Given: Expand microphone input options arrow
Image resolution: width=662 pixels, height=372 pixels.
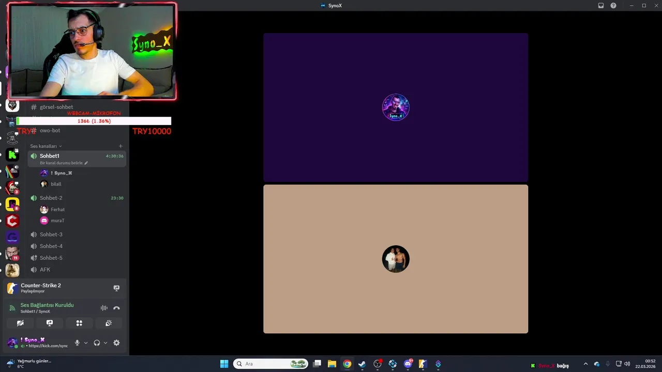Looking at the screenshot, I should (x=86, y=343).
